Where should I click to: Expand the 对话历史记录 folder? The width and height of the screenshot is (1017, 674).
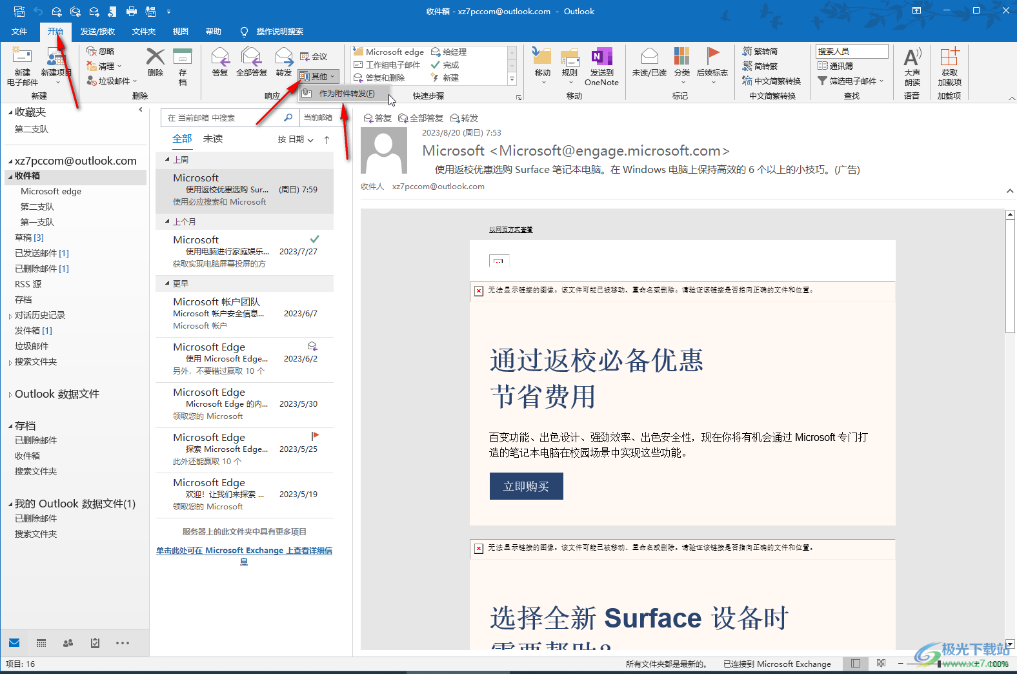click(10, 316)
